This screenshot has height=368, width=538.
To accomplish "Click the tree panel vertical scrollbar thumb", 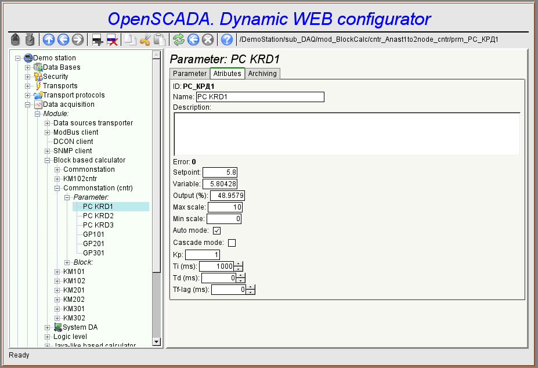I will [x=157, y=166].
